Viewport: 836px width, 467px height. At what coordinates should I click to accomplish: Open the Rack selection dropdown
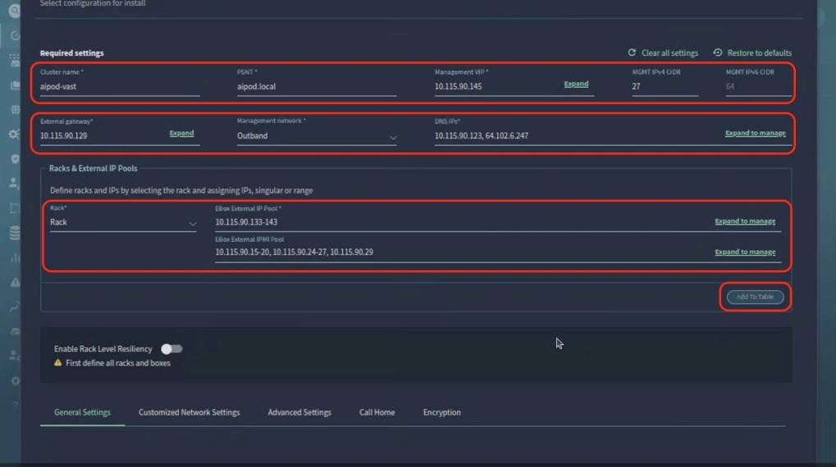click(123, 223)
